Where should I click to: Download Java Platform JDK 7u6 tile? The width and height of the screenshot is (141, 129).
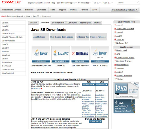pos(41,55)
